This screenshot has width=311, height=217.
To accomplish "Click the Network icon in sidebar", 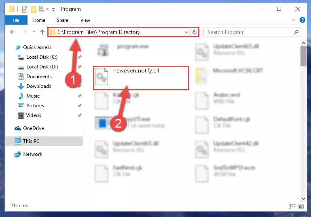I will (18, 154).
